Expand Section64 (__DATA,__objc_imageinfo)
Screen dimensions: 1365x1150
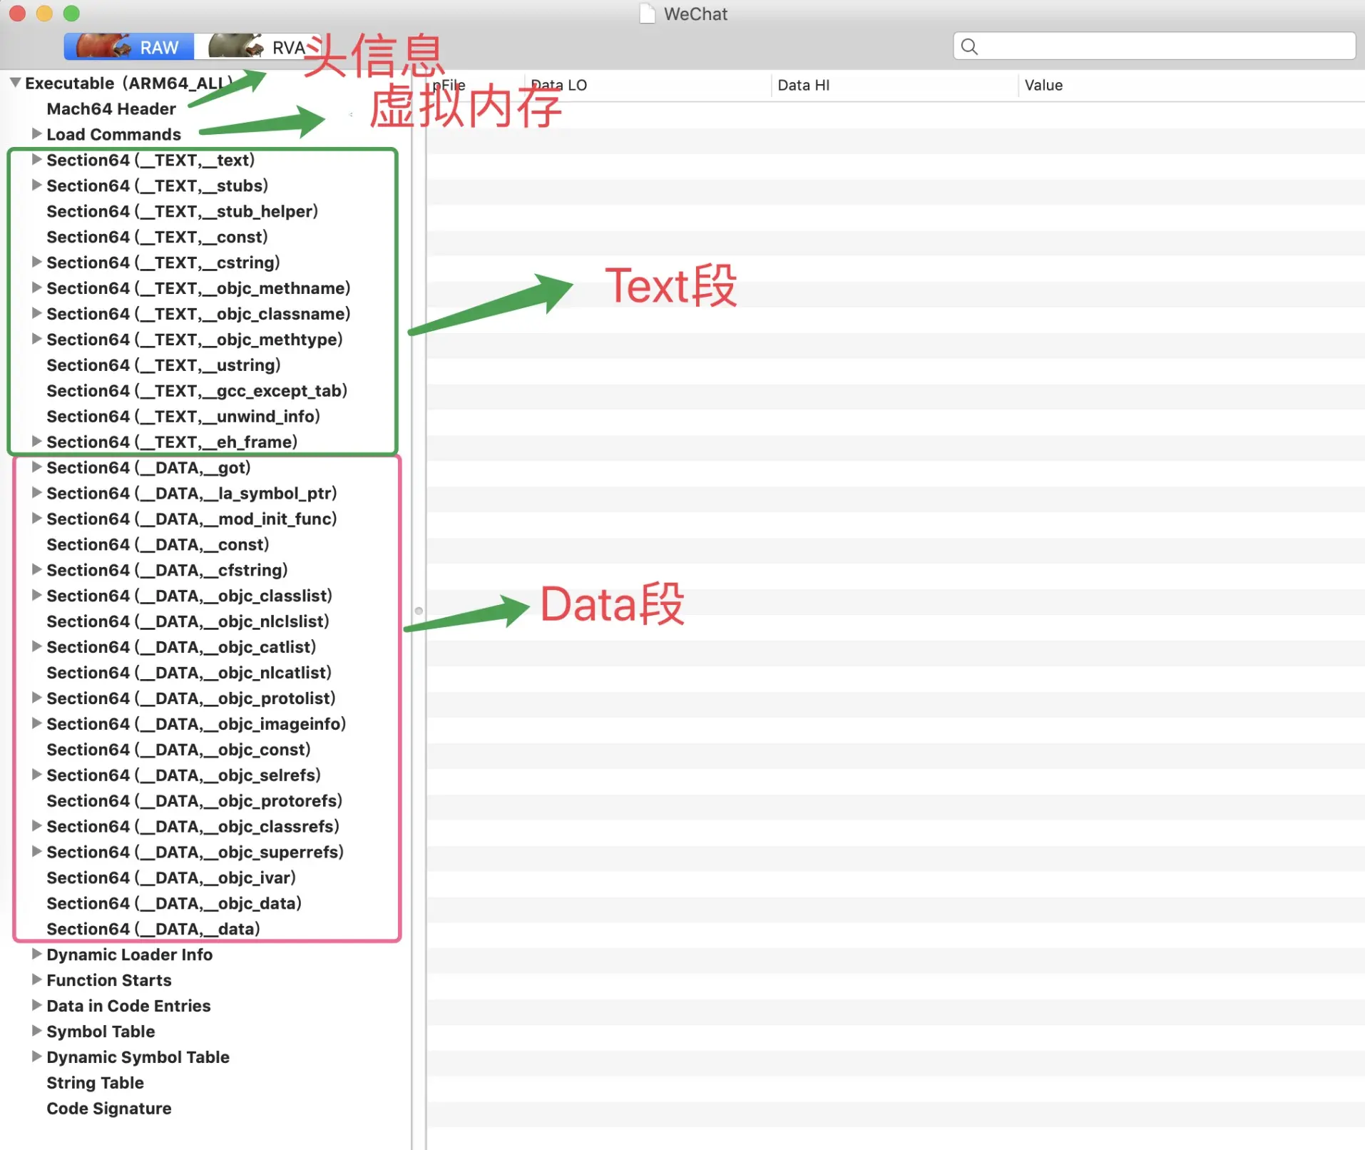[x=36, y=723]
